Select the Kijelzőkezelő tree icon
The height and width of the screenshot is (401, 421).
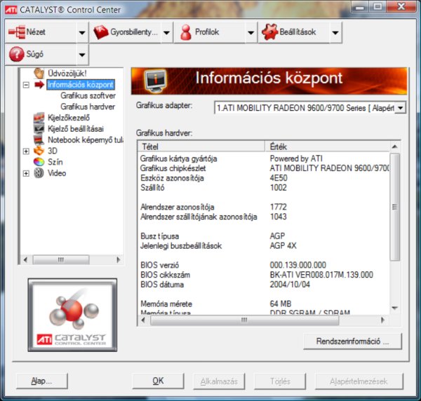point(39,117)
